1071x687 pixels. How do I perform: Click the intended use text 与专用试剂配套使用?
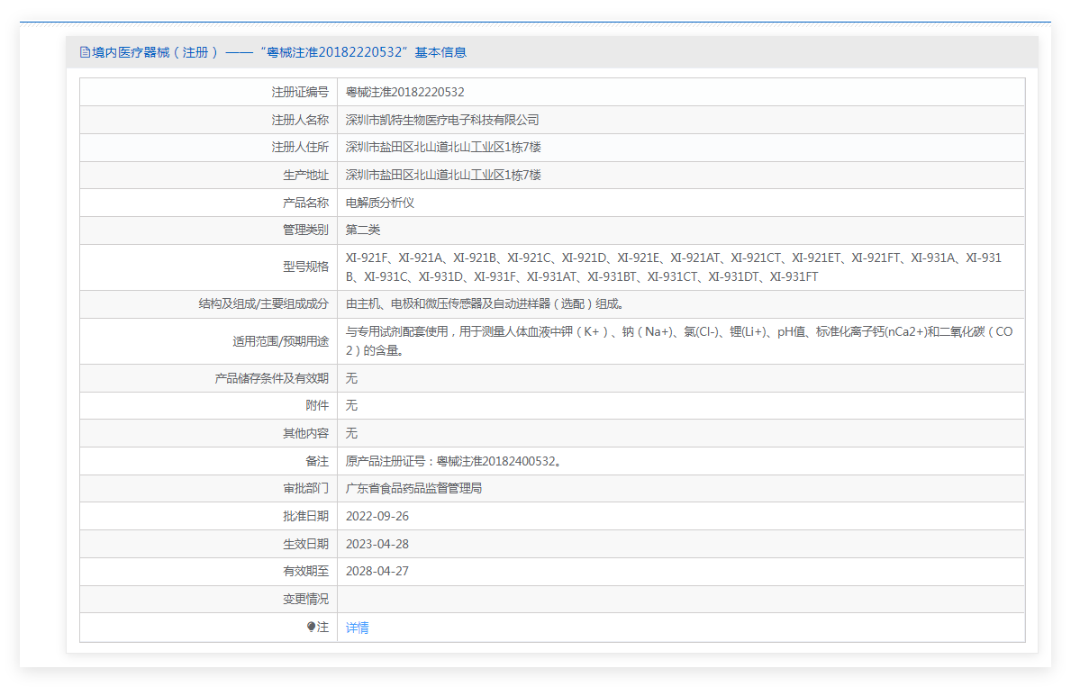(679, 340)
